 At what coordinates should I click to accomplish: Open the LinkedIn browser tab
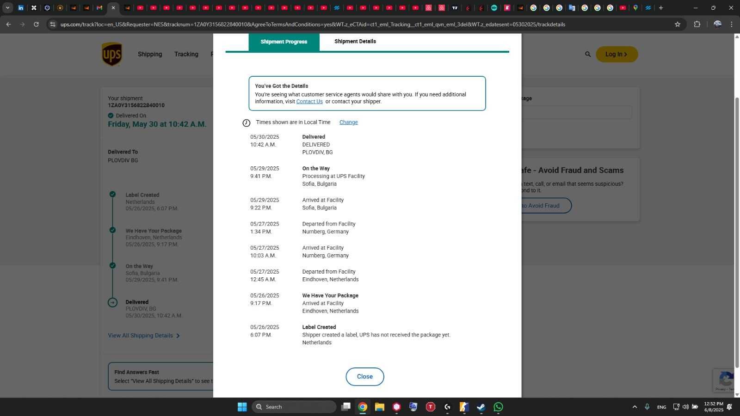click(21, 8)
